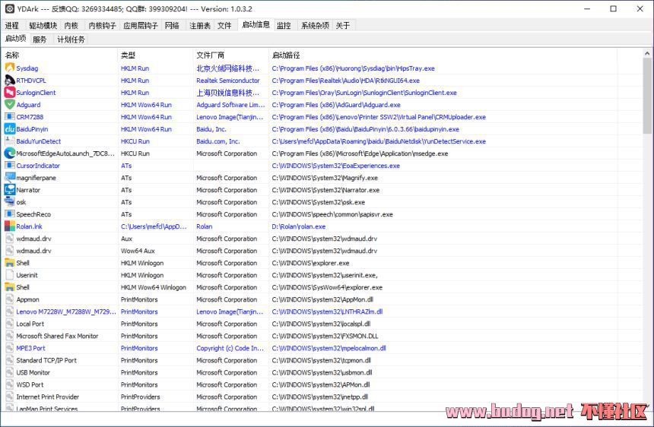Select the Adguard shield icon
This screenshot has width=654, height=427.
10,105
